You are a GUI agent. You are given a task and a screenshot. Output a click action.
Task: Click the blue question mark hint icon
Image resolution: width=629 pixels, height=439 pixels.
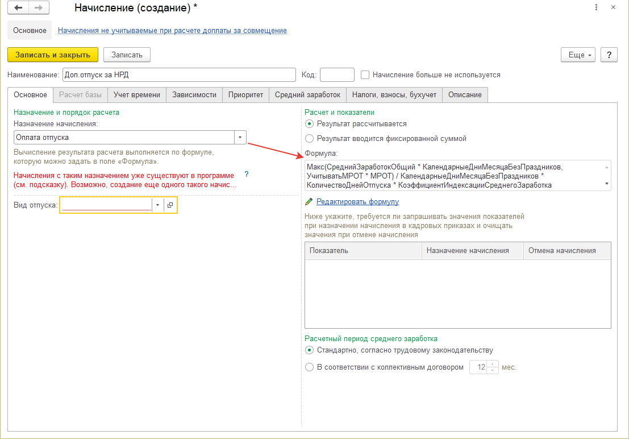click(x=247, y=174)
